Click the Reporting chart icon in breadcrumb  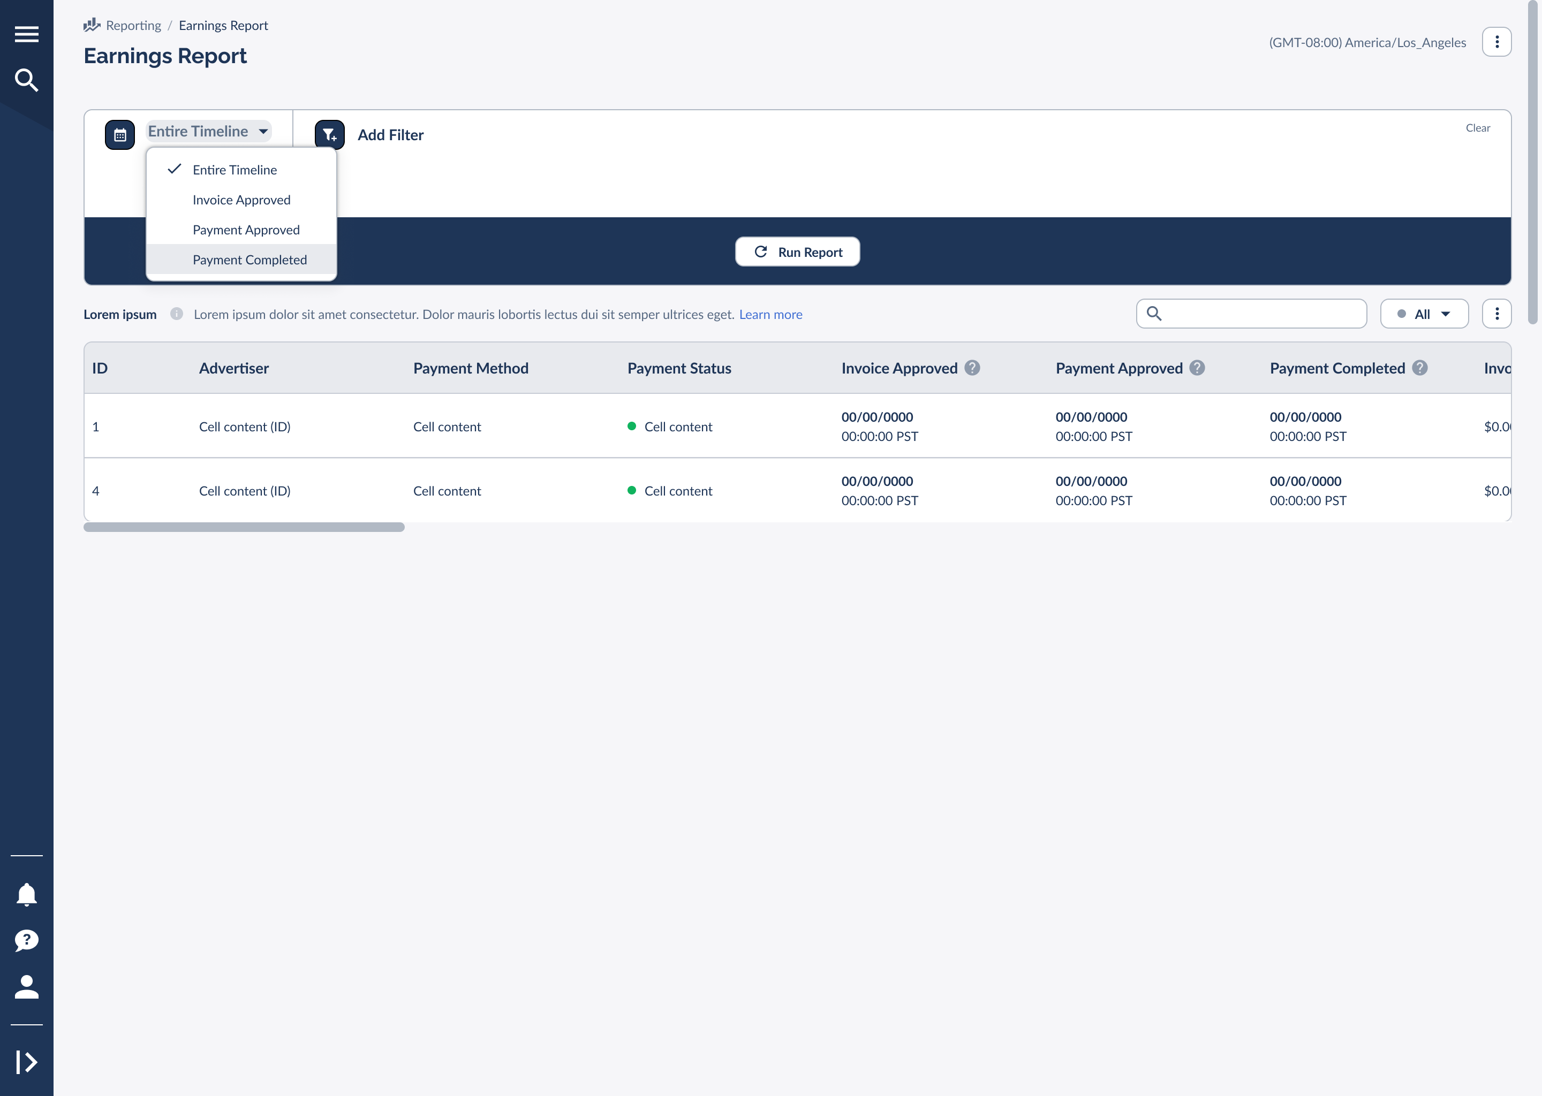[92, 25]
